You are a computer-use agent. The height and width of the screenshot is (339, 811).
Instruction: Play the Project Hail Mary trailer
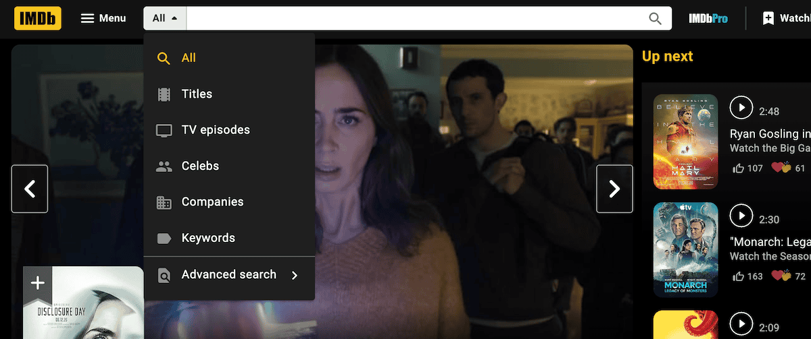741,107
